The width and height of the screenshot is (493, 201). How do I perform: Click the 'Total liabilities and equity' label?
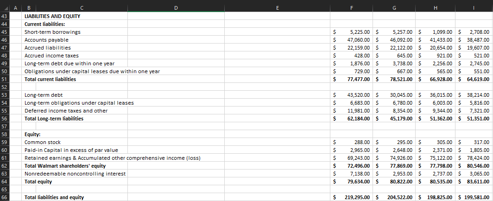(54, 197)
